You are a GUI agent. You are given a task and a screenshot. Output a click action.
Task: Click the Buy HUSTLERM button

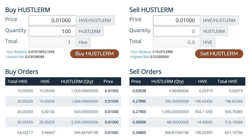click(x=94, y=54)
